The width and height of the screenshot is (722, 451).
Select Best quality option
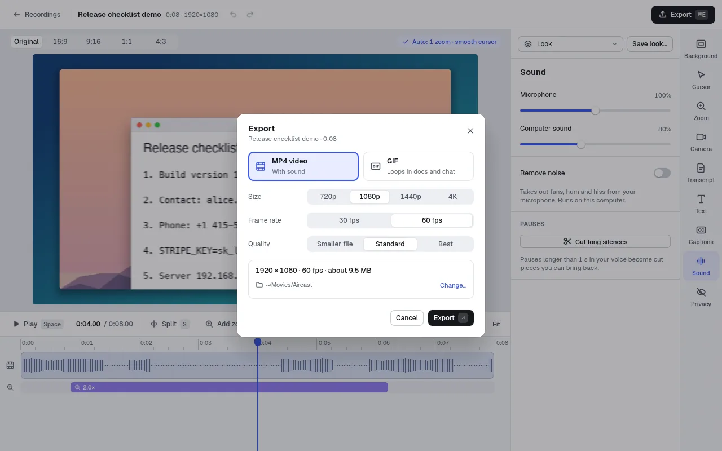coord(446,244)
